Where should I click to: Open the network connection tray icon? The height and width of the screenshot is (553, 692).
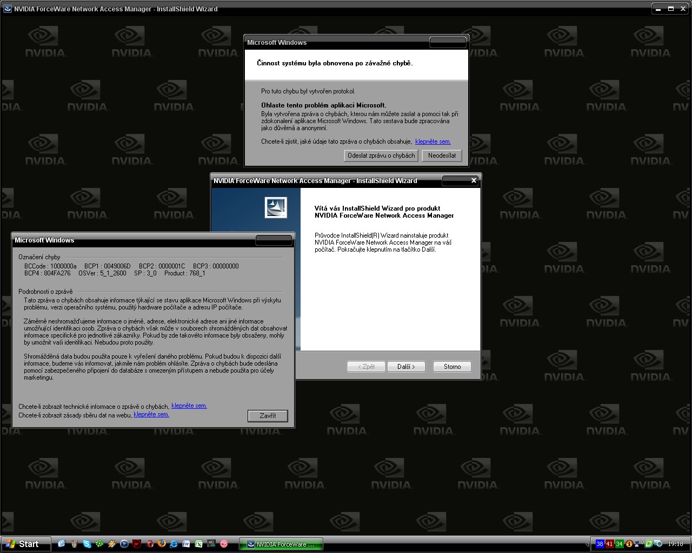point(638,544)
